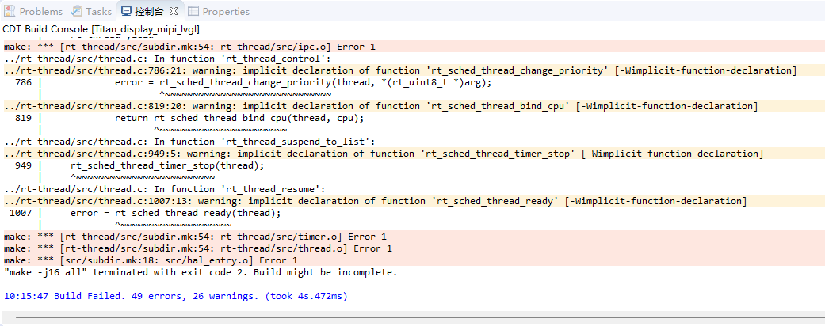
Task: Open the Tasks tab
Action: [98, 11]
